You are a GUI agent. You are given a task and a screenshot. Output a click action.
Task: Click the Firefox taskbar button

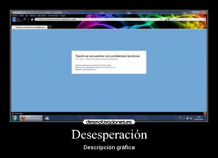point(31,118)
